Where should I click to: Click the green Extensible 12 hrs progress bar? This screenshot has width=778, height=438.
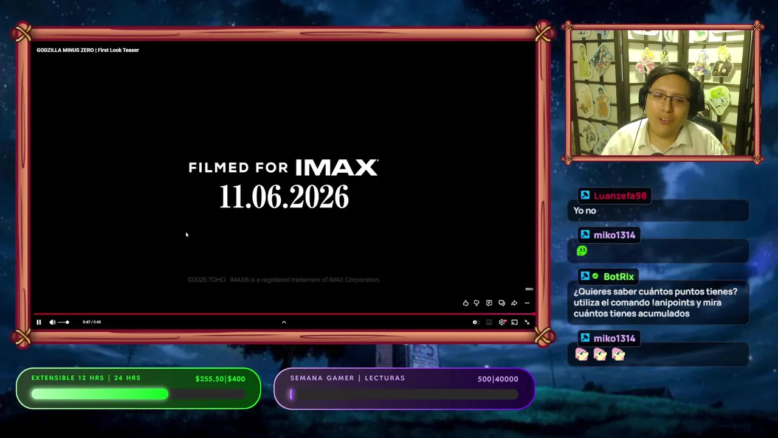(x=138, y=395)
